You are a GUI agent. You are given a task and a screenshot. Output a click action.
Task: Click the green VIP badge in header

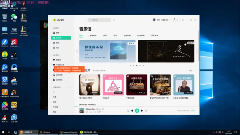click(163, 20)
